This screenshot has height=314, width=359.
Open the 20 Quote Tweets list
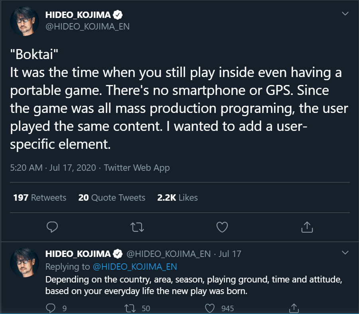[112, 197]
